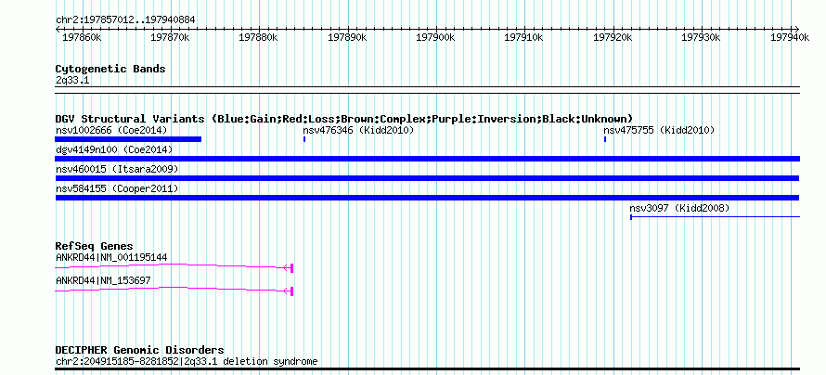The width and height of the screenshot is (826, 375).
Task: Click the nsv584155 (Cooper2011) blue bar
Action: (x=427, y=198)
